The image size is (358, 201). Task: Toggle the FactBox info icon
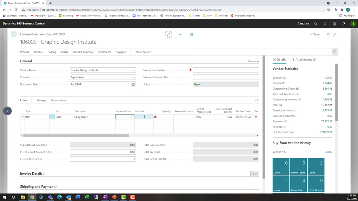click(x=335, y=52)
